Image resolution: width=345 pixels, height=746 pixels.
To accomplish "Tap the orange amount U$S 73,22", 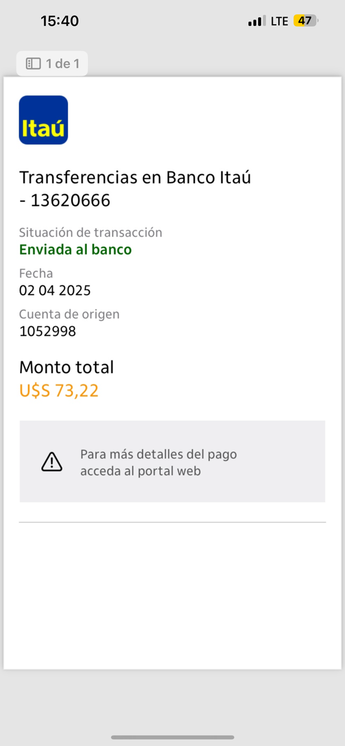I will (x=59, y=391).
